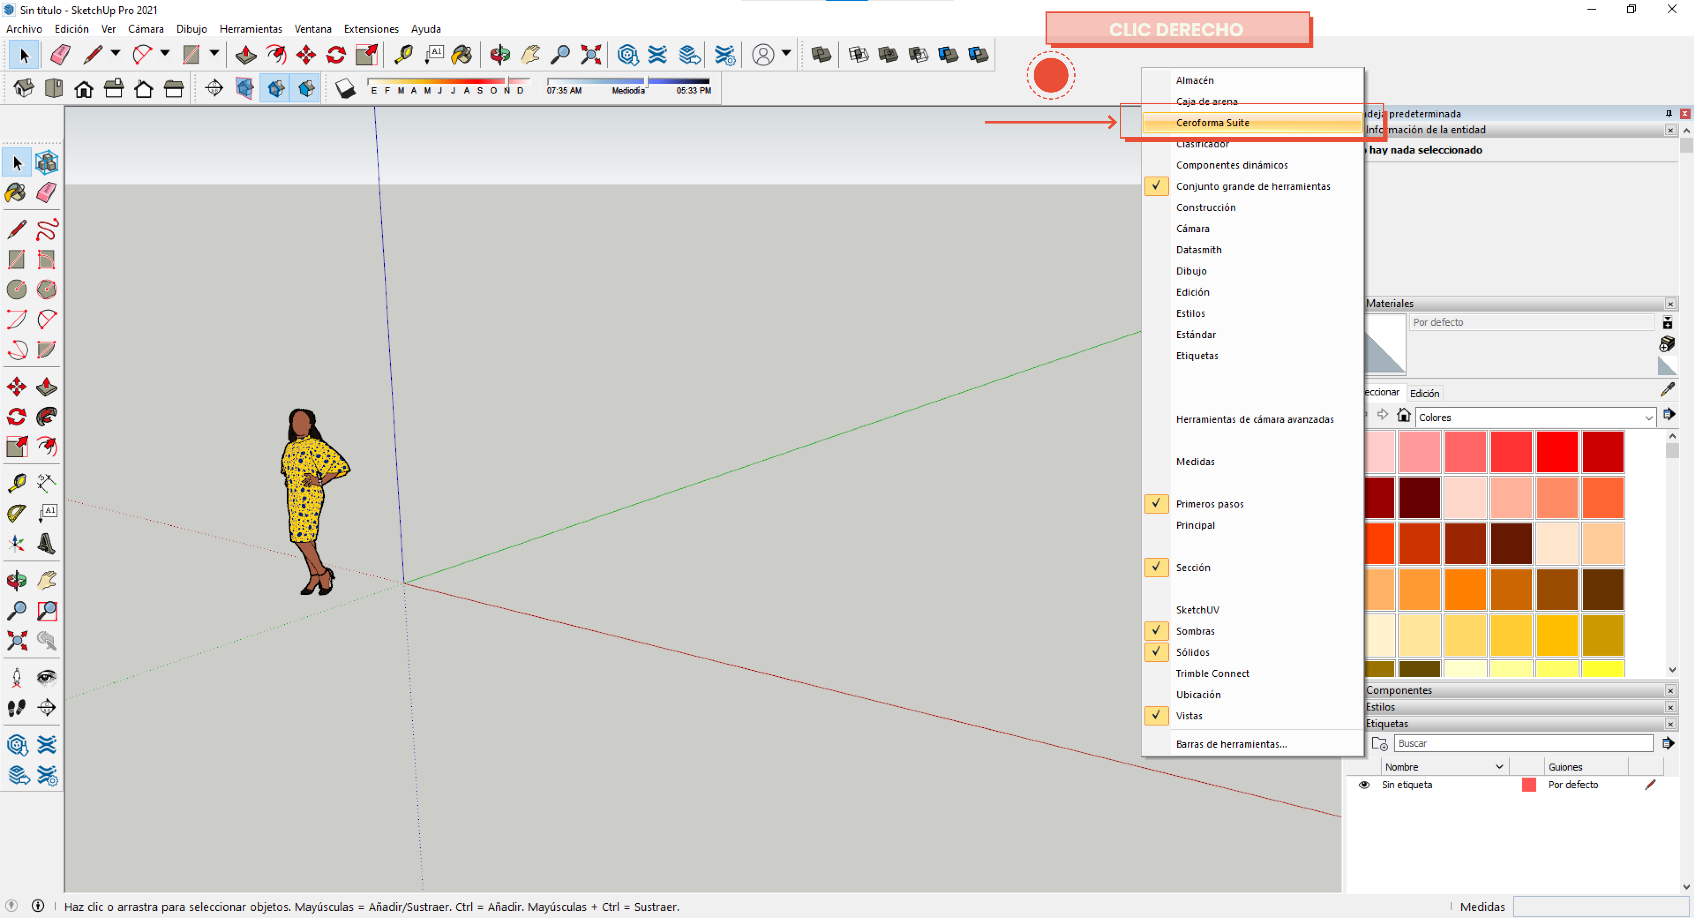Select the Paint Bucket tool in left toolbar

coord(16,193)
